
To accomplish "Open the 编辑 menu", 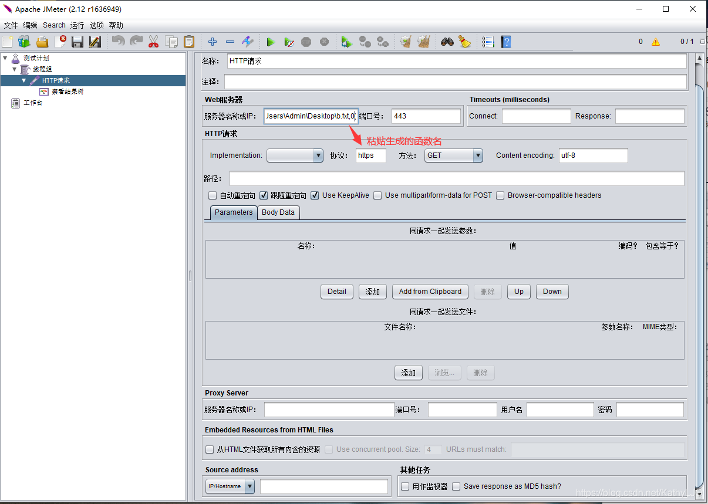I will (x=30, y=25).
